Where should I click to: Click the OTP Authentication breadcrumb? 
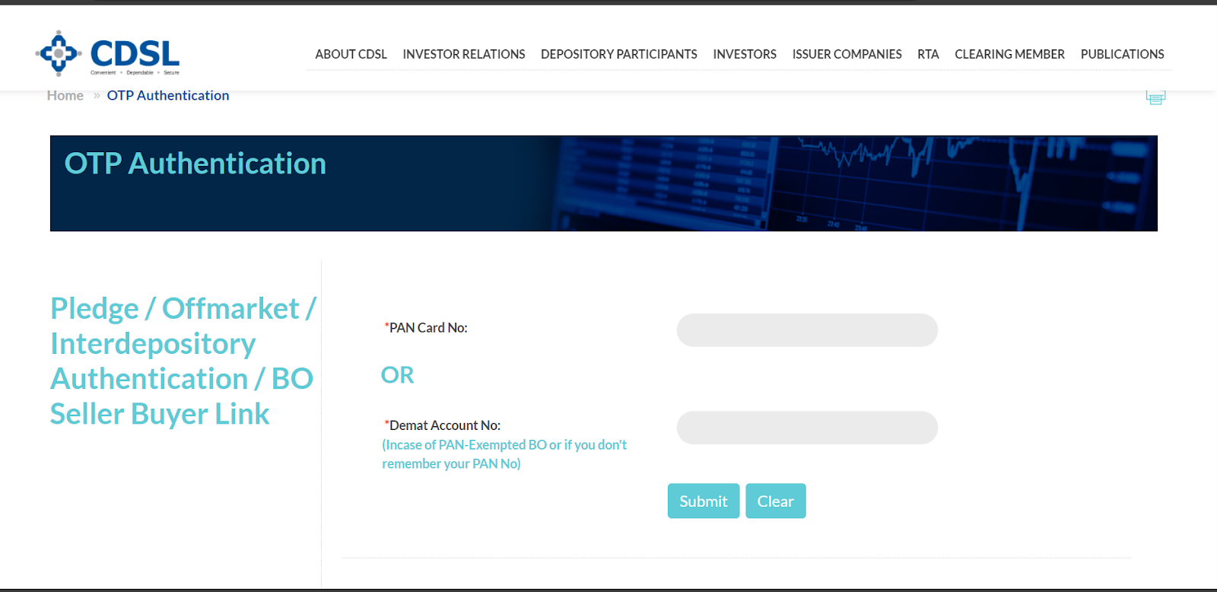pyautogui.click(x=168, y=96)
